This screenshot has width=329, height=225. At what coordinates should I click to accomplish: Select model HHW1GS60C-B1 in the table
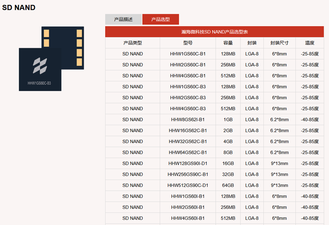tap(188, 54)
